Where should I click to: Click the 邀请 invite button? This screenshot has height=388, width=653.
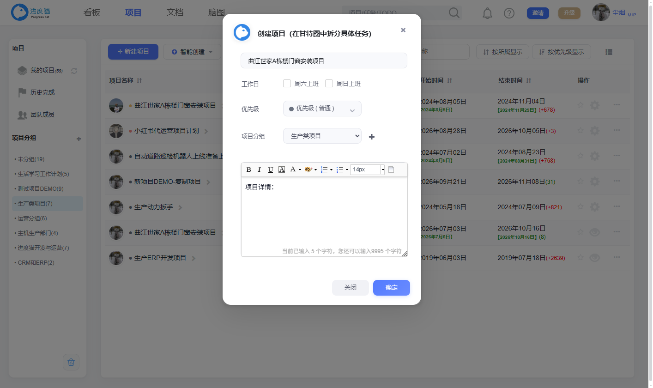538,13
